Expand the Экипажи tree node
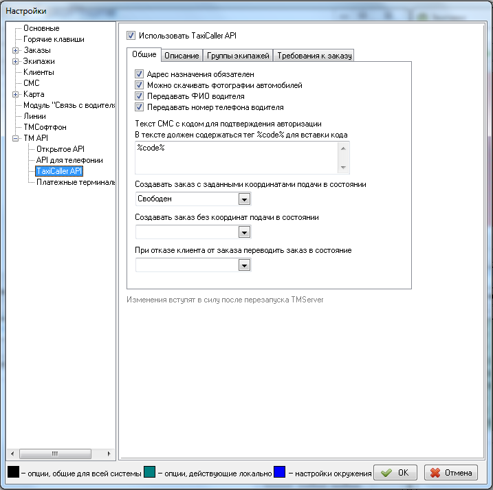 point(16,61)
